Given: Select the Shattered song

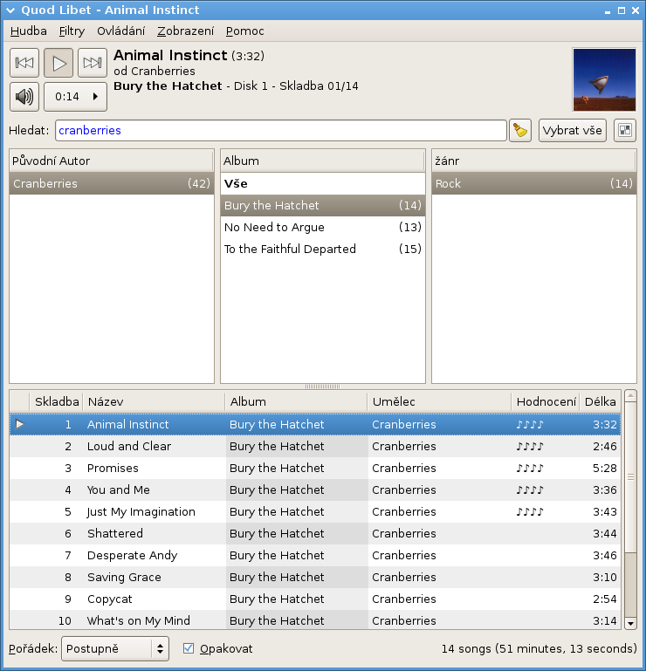Looking at the screenshot, I should pos(315,534).
